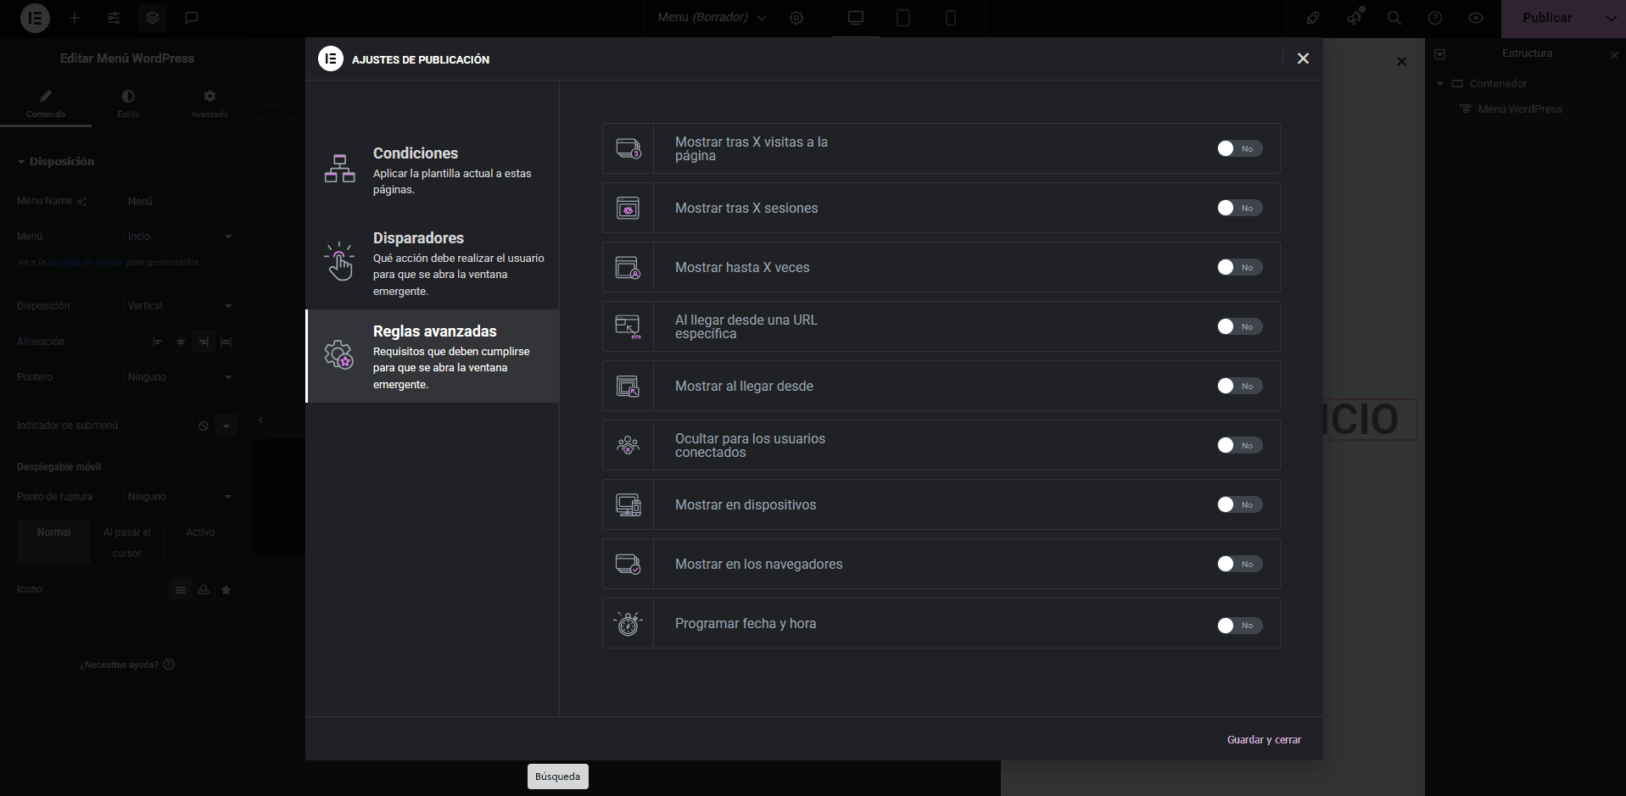Select justify stretch alignment in Alineación
Screen dimensions: 1626x796
pyautogui.click(x=226, y=342)
